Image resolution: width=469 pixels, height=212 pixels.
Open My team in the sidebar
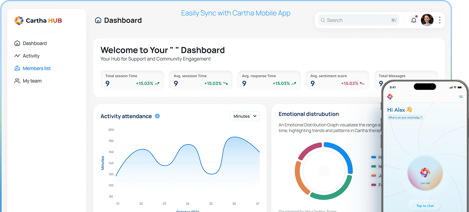32,81
